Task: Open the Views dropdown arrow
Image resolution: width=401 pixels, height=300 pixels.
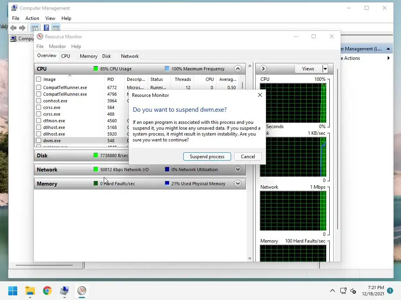Action: point(325,69)
